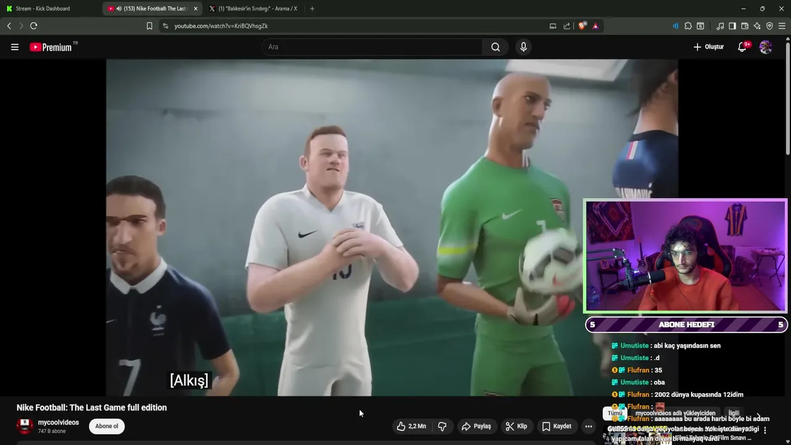Go forward with the browser forward arrow
Image resolution: width=791 pixels, height=445 pixels.
pos(21,26)
